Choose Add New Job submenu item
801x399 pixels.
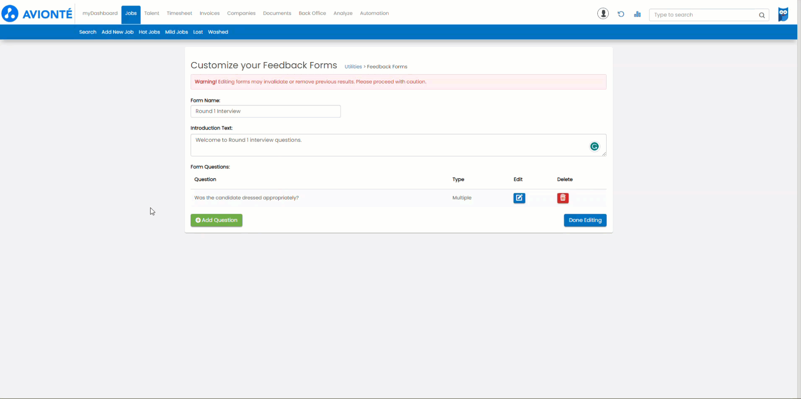coord(117,32)
